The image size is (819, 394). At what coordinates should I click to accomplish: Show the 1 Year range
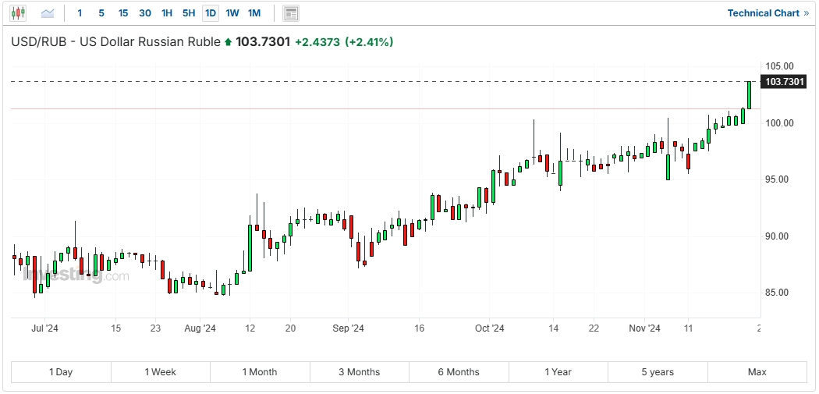(558, 372)
